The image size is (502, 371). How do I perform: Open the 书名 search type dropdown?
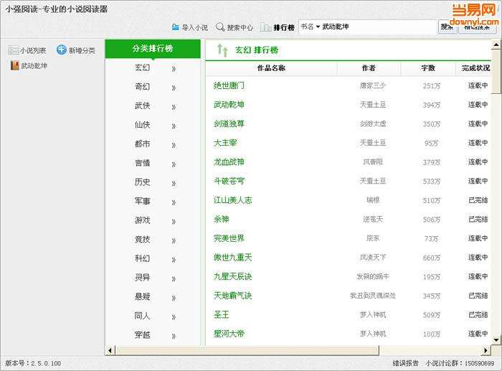[x=310, y=27]
